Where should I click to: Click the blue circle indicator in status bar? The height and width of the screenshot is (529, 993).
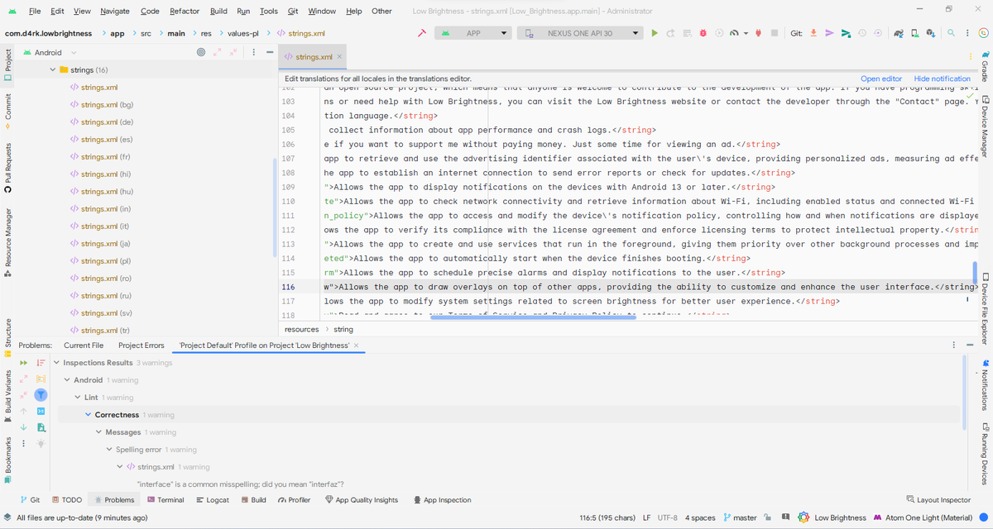pyautogui.click(x=984, y=517)
